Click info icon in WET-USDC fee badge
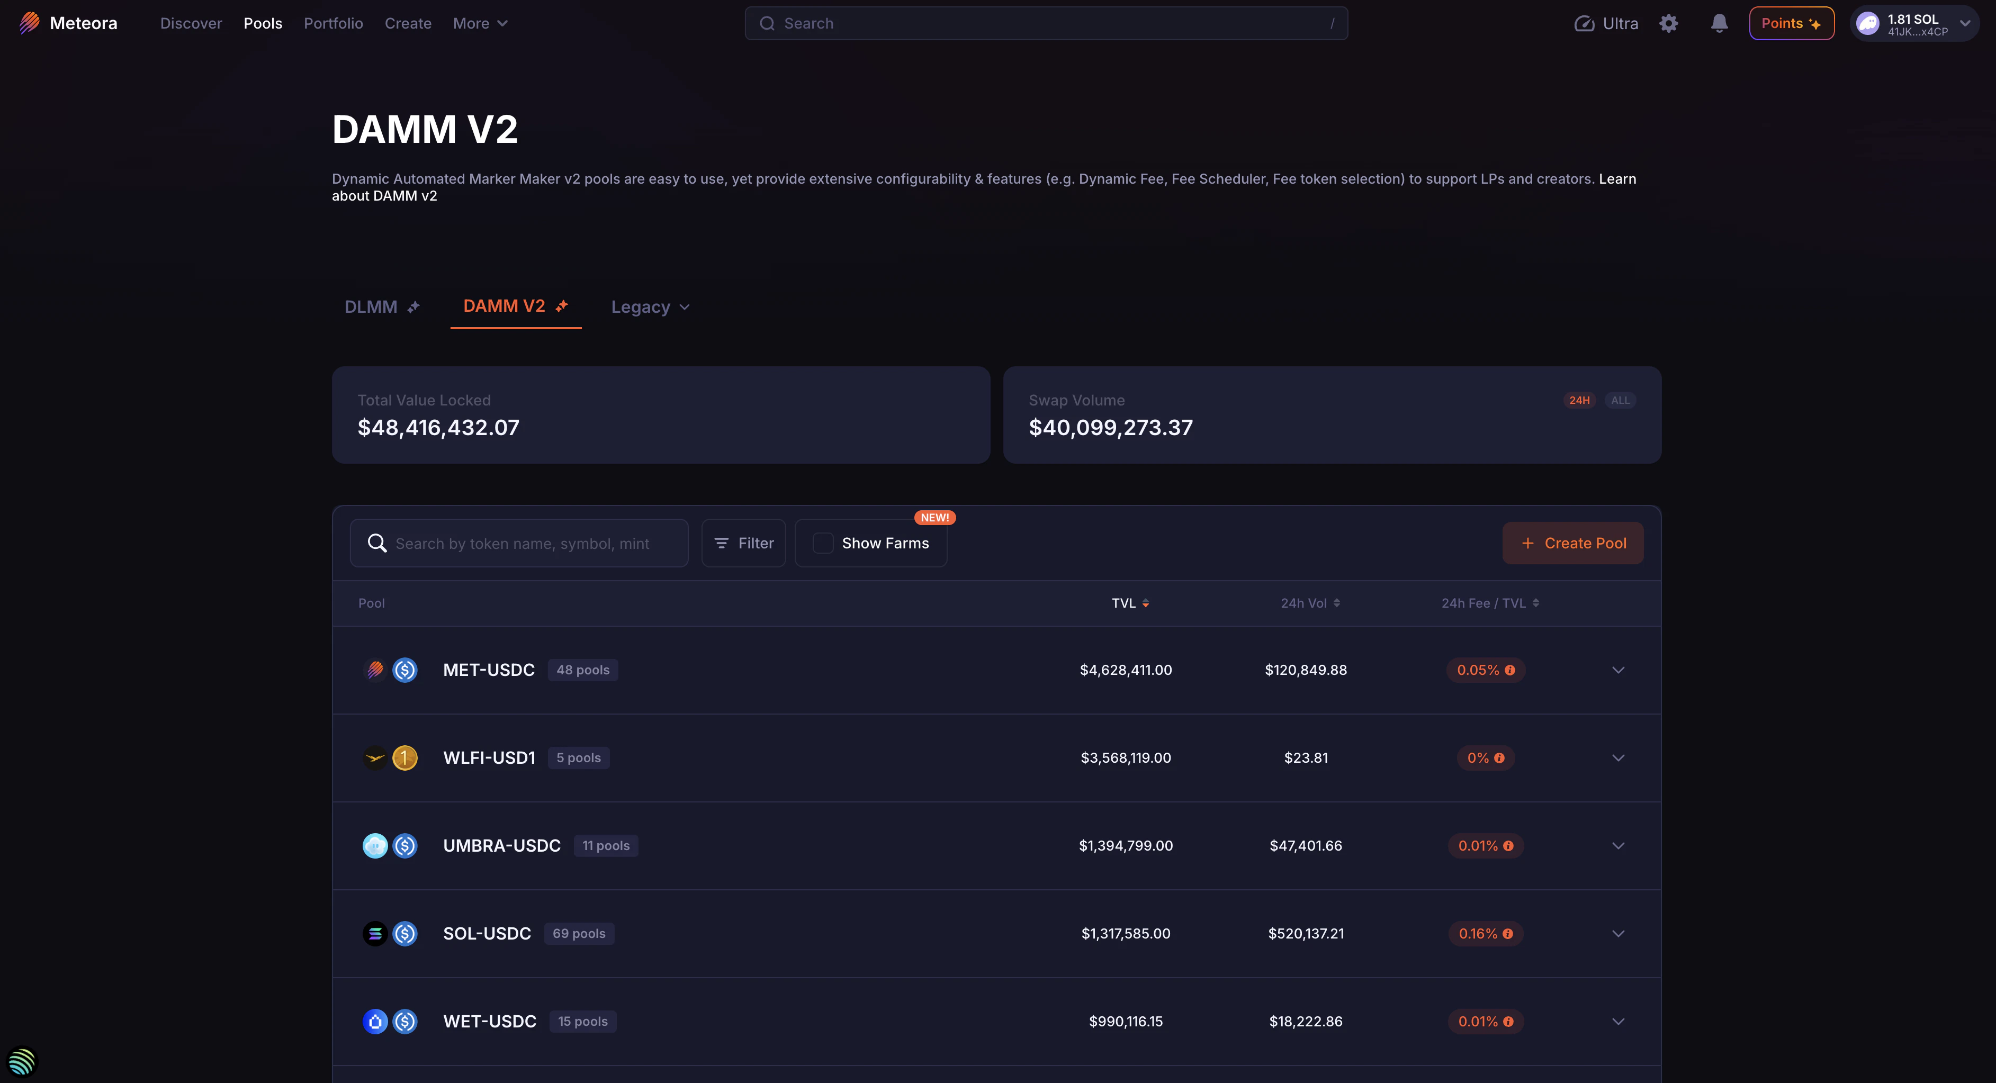Viewport: 1996px width, 1083px height. (1508, 1022)
